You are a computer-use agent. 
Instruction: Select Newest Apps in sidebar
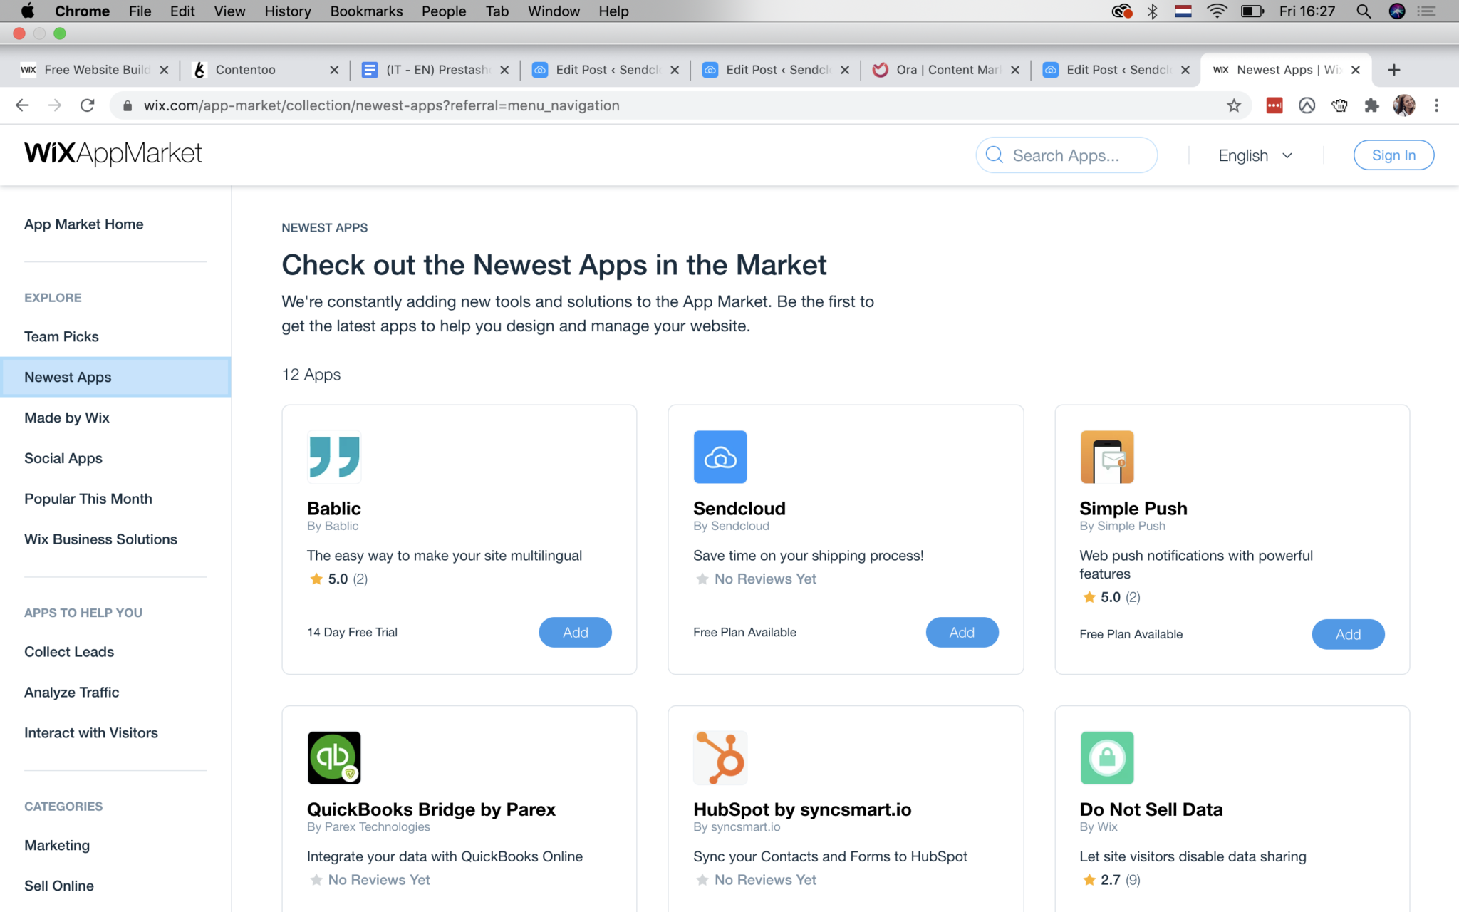[115, 377]
